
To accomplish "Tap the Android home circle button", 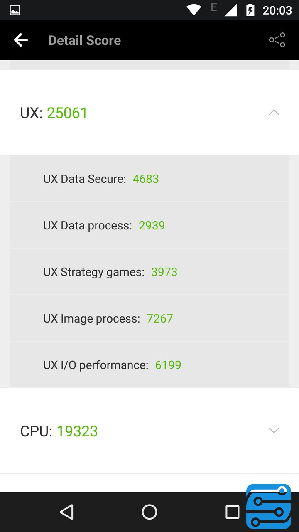I will (149, 512).
